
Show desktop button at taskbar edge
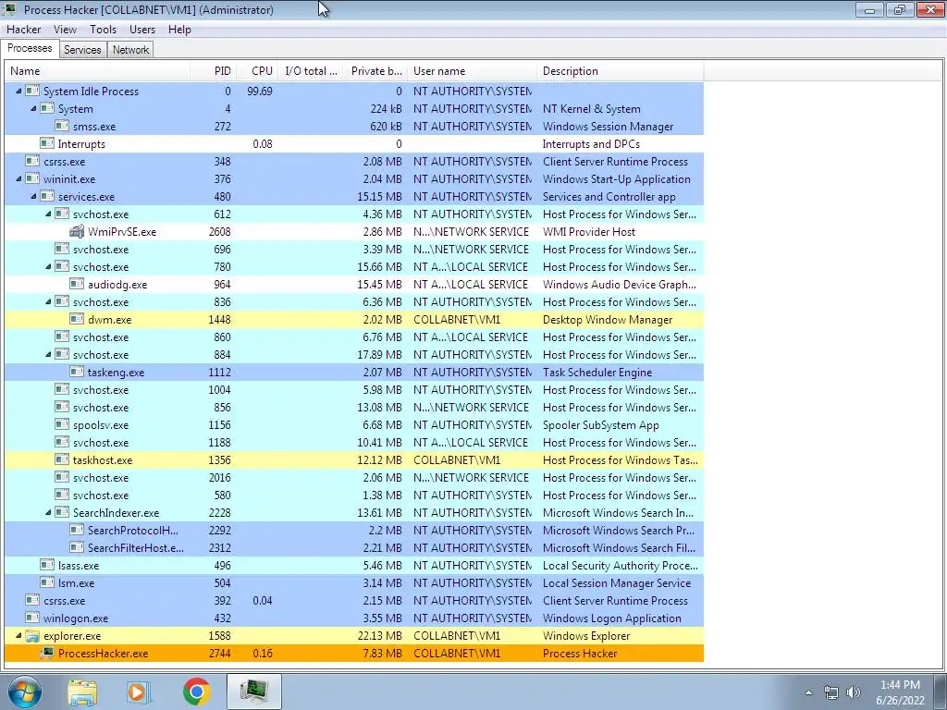(x=941, y=692)
